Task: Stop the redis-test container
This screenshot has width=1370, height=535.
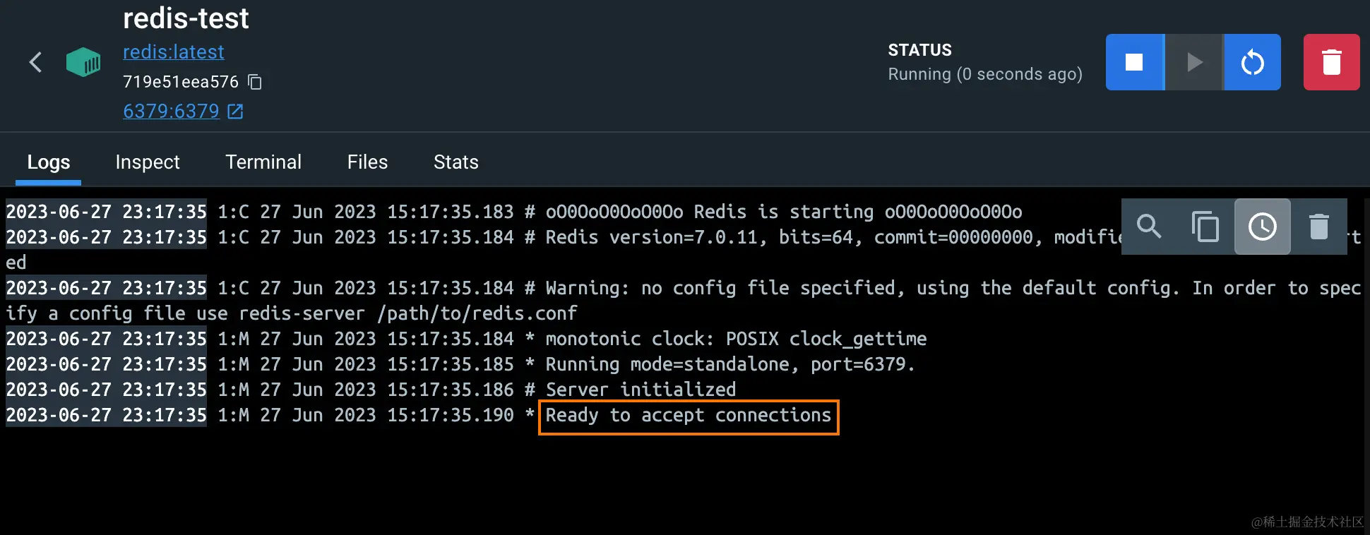Action: pyautogui.click(x=1135, y=62)
